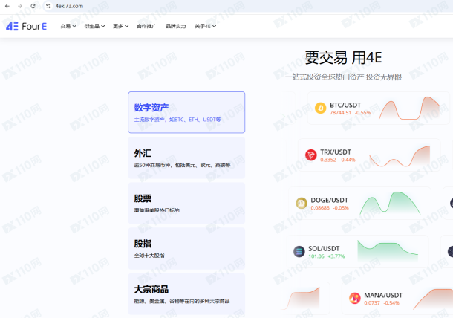Image resolution: width=453 pixels, height=318 pixels.
Task: Open the 更多 dropdown menu
Action: [120, 26]
